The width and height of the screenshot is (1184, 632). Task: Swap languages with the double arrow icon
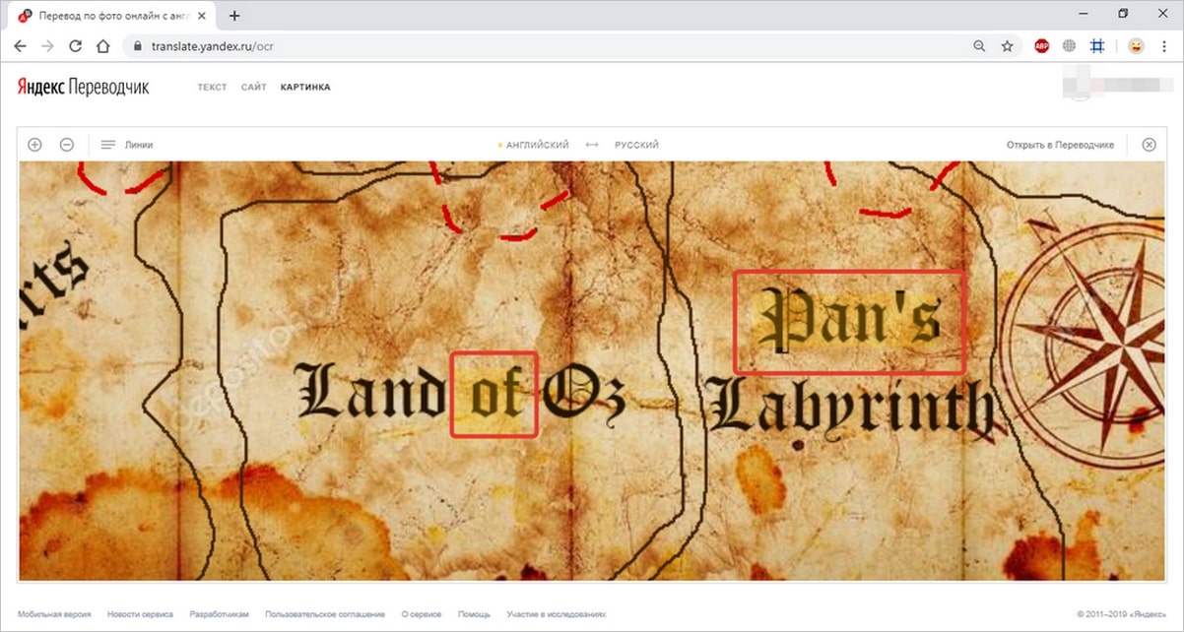coord(592,145)
